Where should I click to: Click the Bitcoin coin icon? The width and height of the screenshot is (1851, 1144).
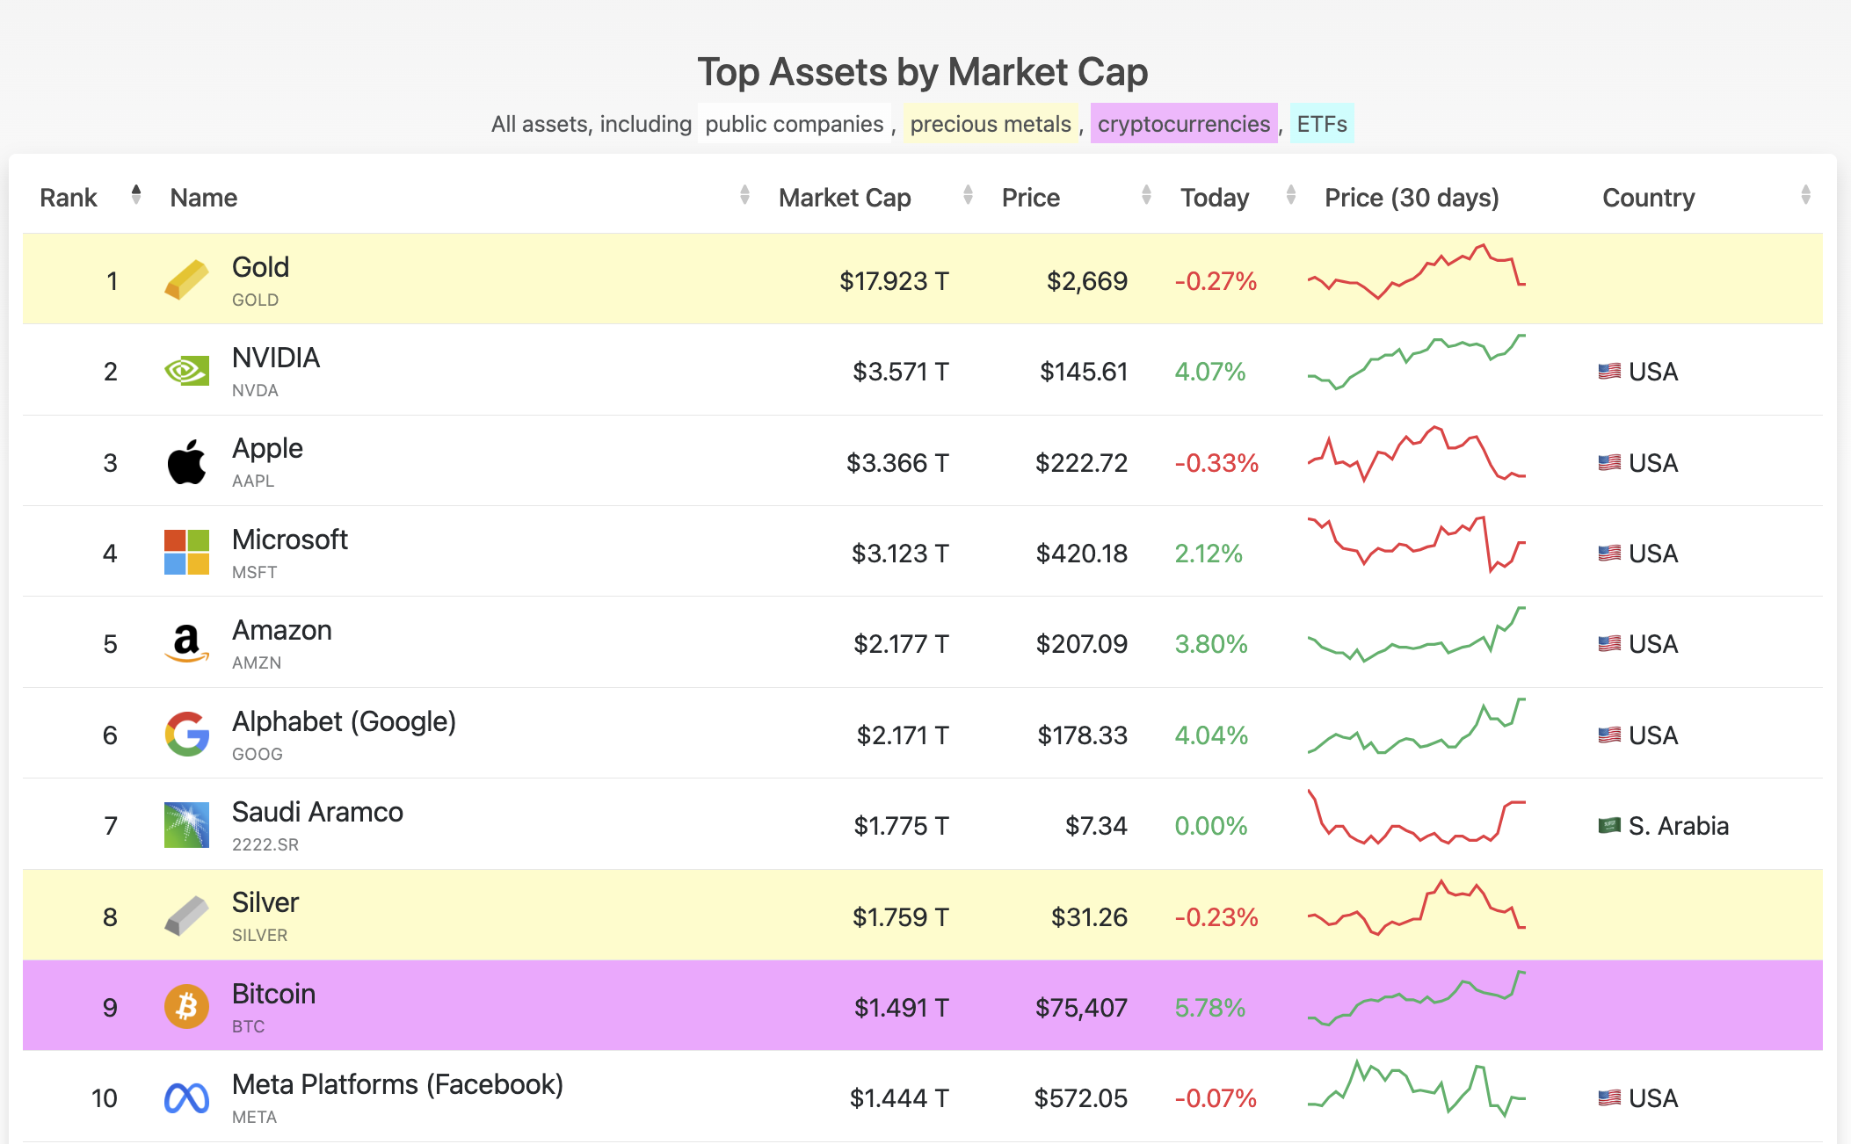[186, 1007]
